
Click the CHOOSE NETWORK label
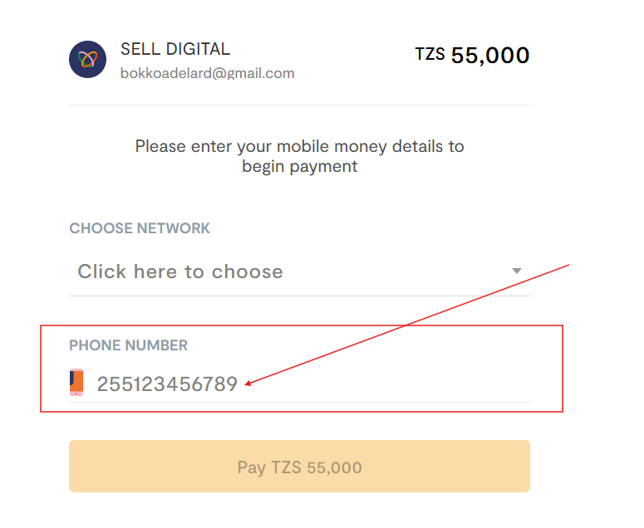[140, 228]
